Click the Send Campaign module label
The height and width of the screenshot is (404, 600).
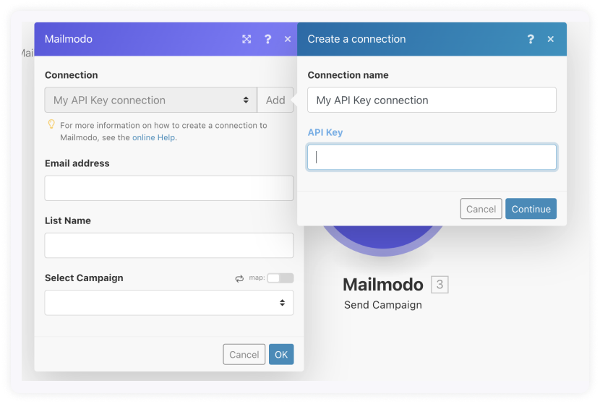coord(383,305)
